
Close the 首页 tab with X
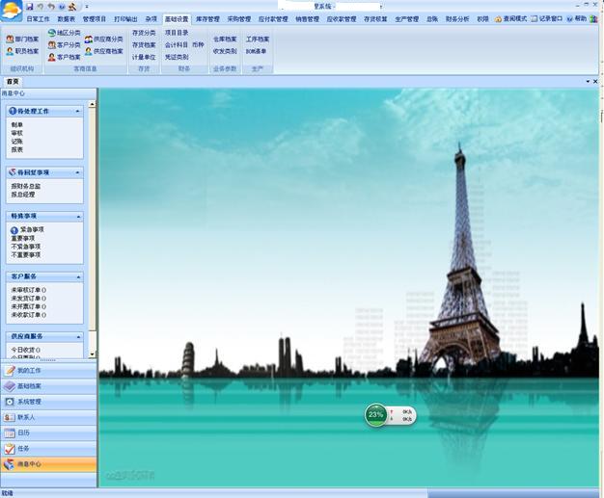(595, 82)
